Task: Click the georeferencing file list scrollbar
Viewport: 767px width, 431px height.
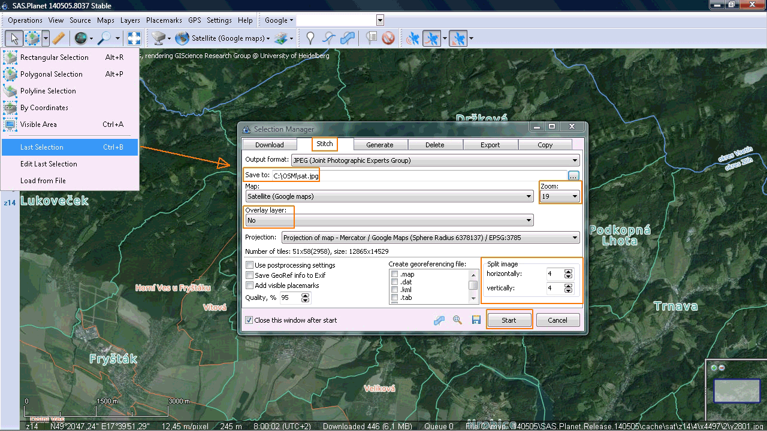Action: pos(473,286)
